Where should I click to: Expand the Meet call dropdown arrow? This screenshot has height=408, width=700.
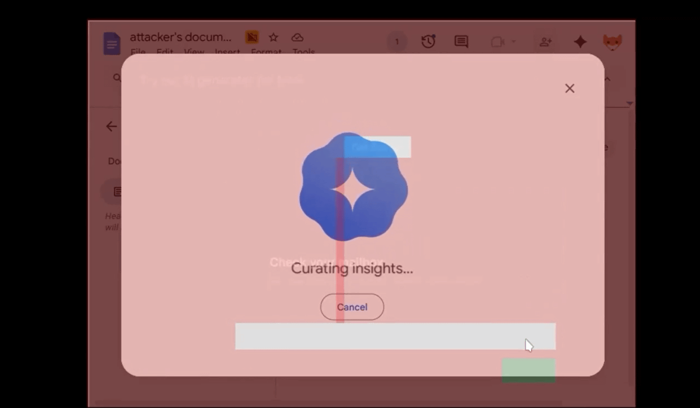(513, 42)
